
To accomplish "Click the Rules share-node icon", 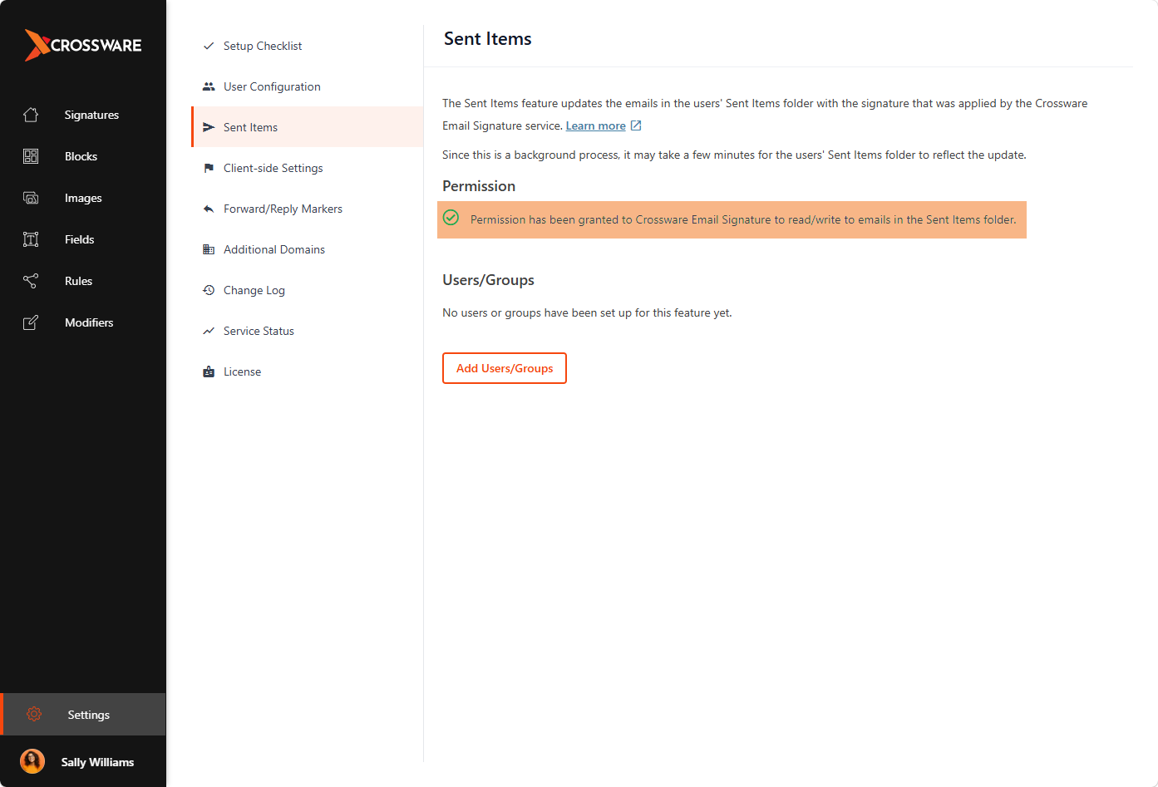I will pos(31,281).
